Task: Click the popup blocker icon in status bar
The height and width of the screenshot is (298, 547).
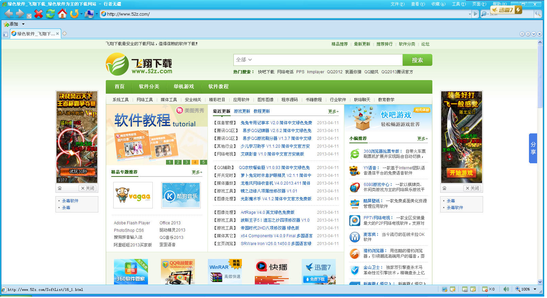Action: pos(485,290)
